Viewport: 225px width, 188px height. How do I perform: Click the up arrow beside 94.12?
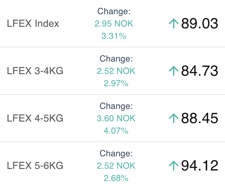174,166
